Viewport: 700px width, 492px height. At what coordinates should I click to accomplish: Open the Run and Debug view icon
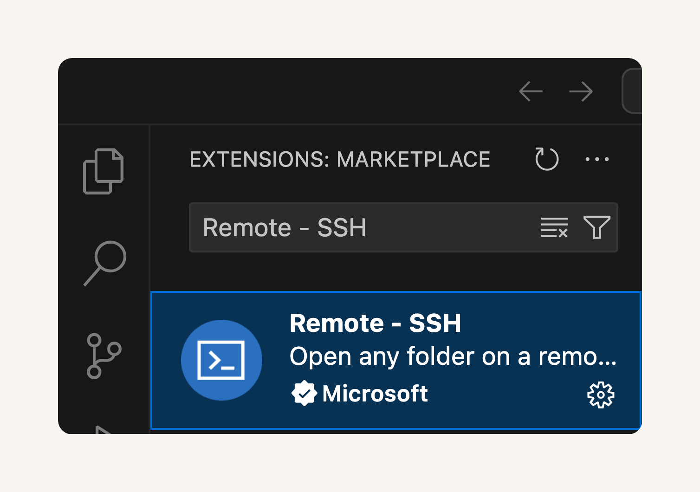[104, 429]
